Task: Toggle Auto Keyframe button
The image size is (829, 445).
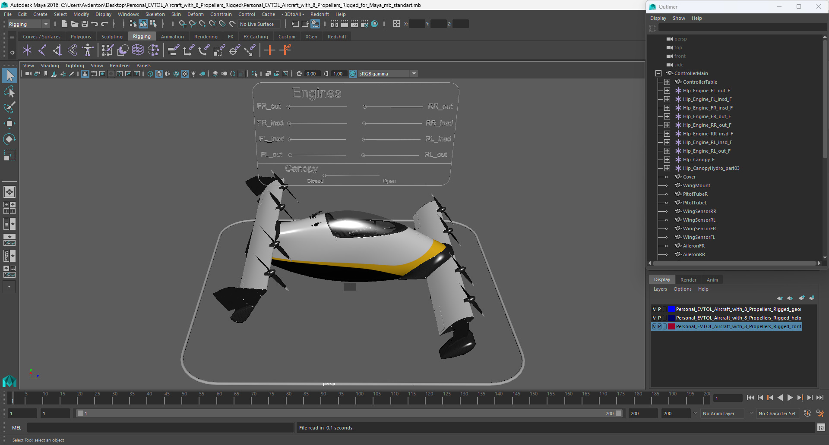Action: pyautogui.click(x=807, y=413)
